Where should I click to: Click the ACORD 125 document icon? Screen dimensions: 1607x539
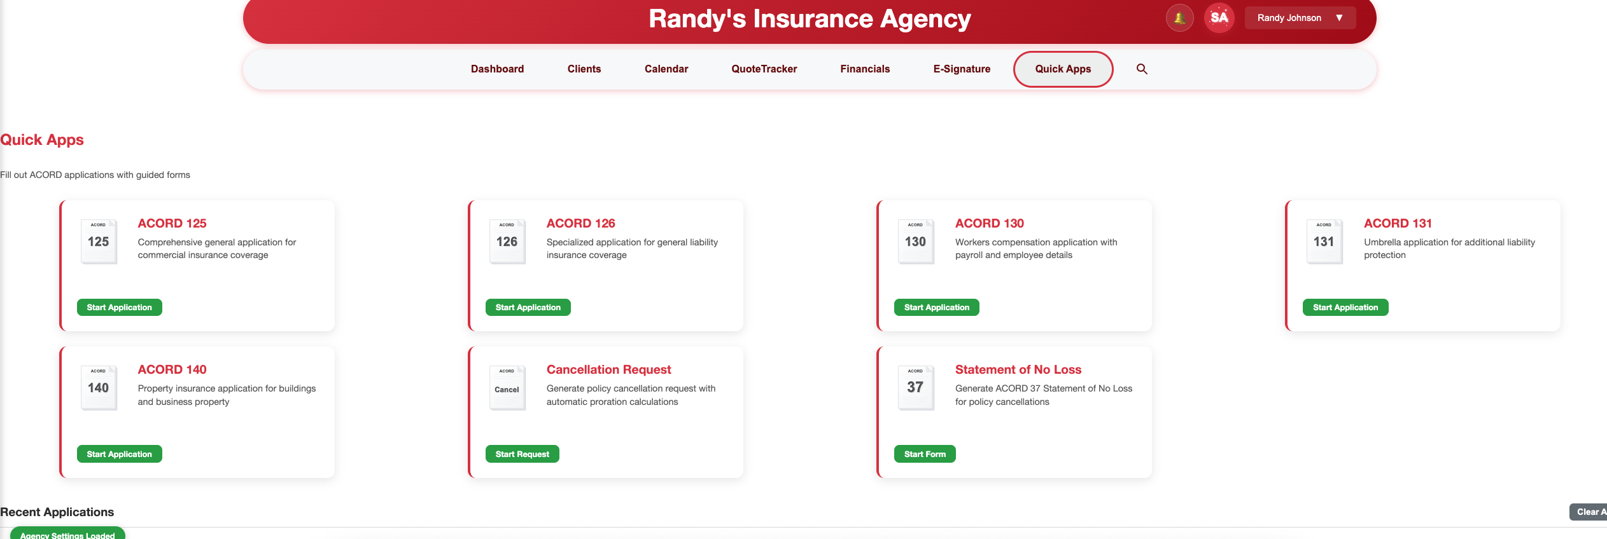pos(99,241)
